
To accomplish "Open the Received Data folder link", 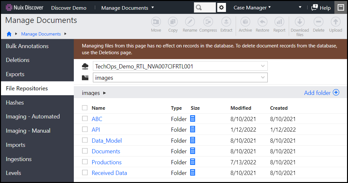I will [109, 173].
